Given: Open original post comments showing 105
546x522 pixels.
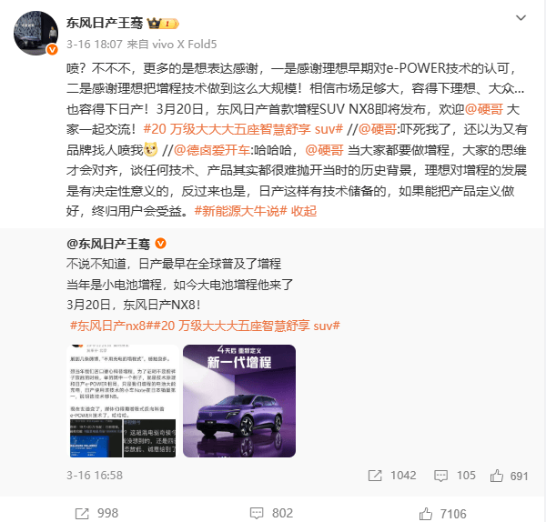Looking at the screenshot, I should (455, 476).
